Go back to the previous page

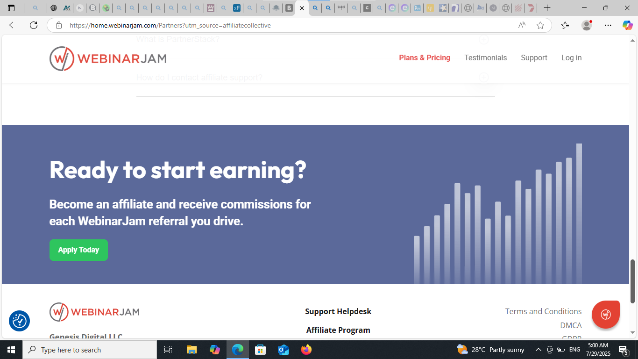point(13,25)
